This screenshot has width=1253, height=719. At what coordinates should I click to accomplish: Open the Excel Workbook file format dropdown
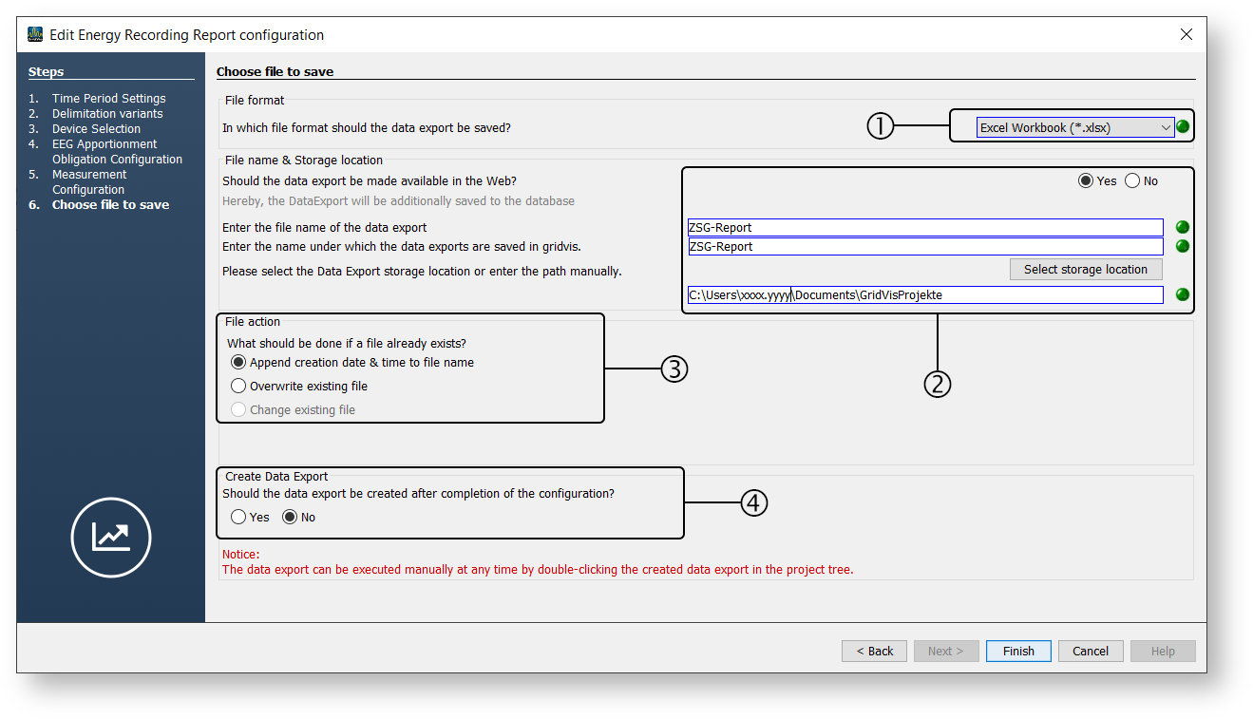pos(1074,127)
